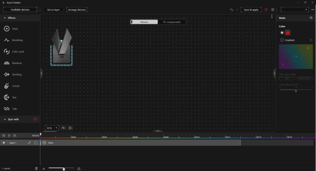Click the timeline zoom-in icon

[79, 169]
